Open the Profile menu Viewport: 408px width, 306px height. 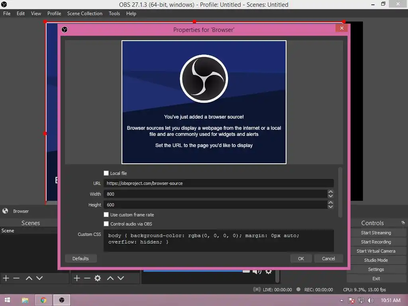point(54,14)
